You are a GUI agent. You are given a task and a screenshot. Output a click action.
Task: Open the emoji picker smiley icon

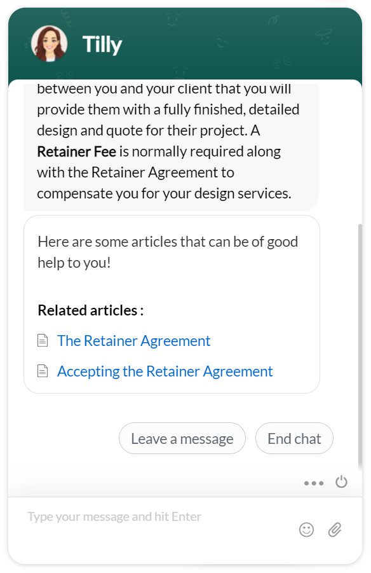(306, 529)
